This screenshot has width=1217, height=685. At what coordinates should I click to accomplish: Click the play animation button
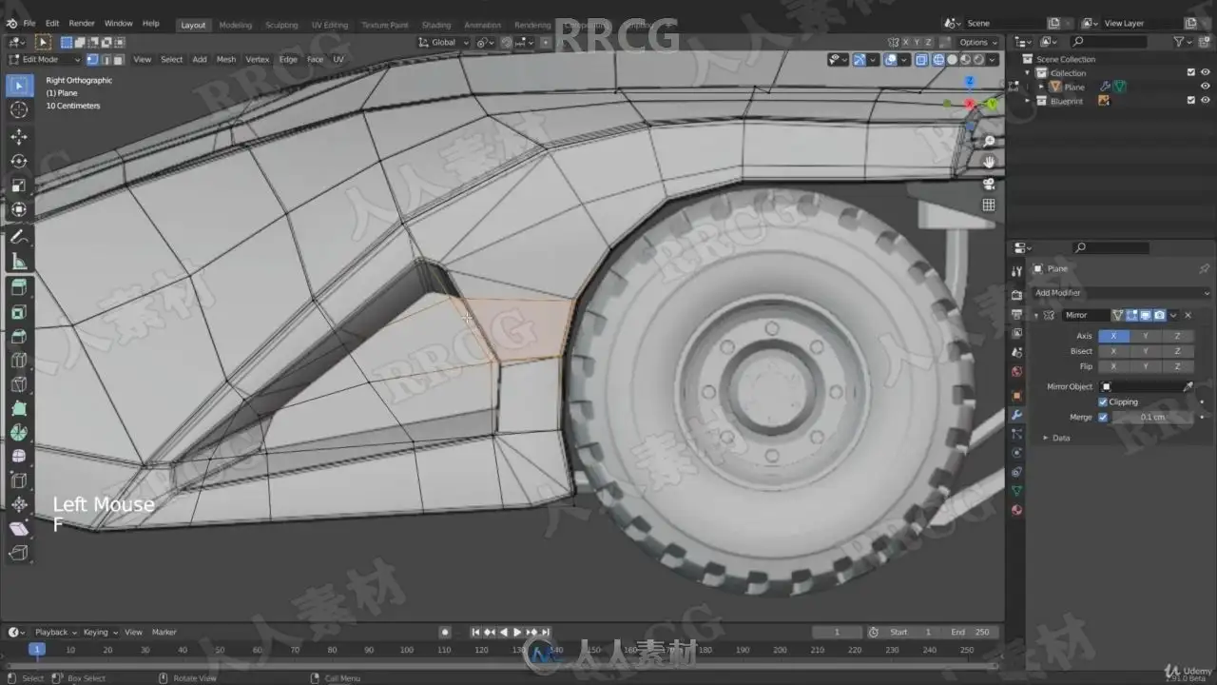(517, 632)
